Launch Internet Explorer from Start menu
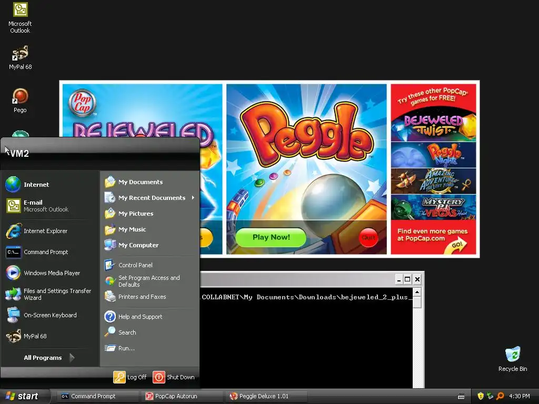The height and width of the screenshot is (404, 539). coord(50,231)
